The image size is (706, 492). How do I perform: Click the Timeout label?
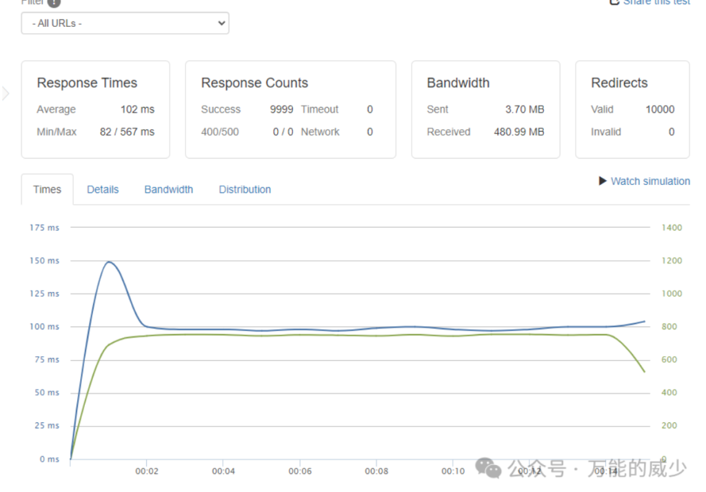point(320,110)
